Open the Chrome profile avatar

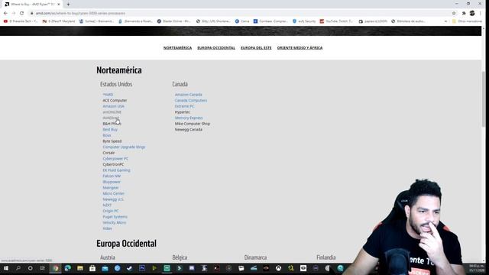coord(472,13)
